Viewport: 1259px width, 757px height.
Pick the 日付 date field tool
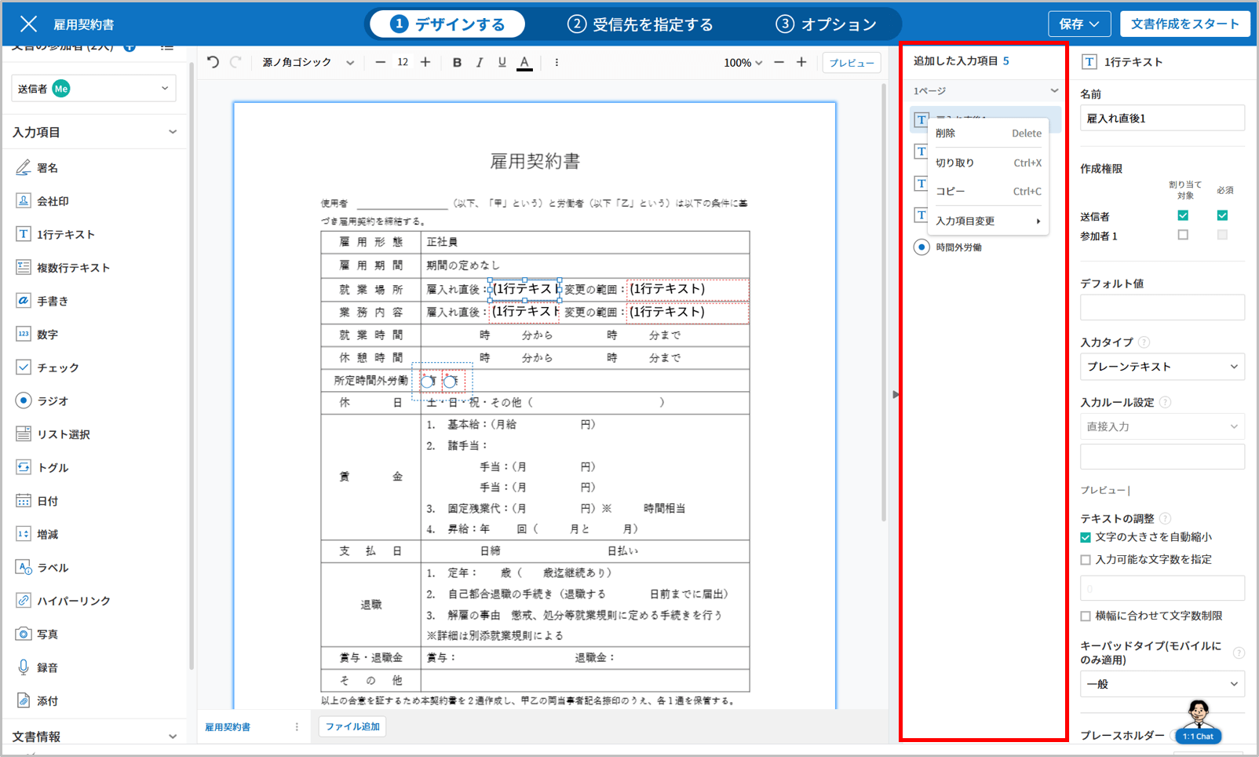pyautogui.click(x=47, y=501)
